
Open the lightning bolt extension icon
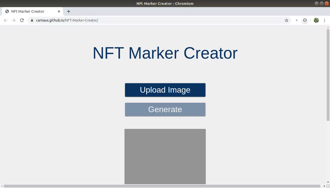[305, 20]
